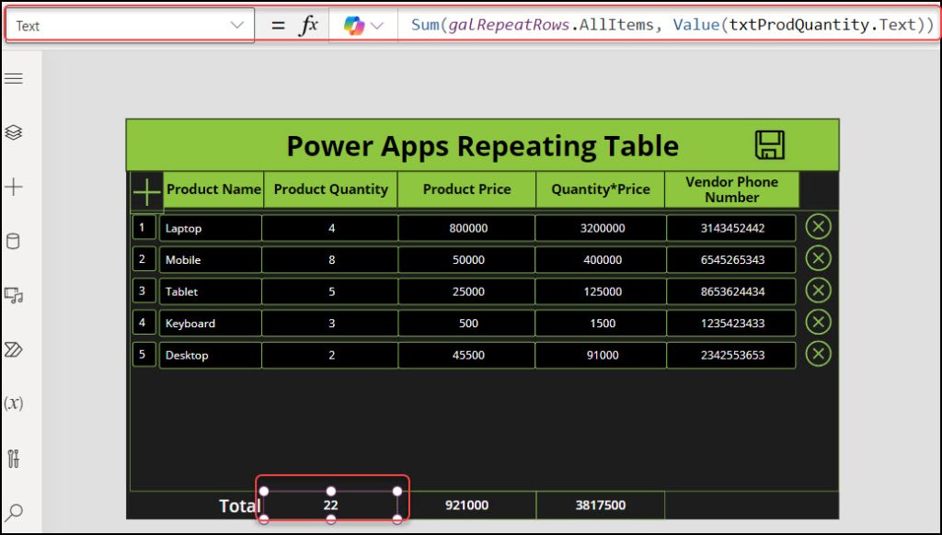Open the Text property dropdown
This screenshot has width=942, height=535.
pyautogui.click(x=130, y=25)
